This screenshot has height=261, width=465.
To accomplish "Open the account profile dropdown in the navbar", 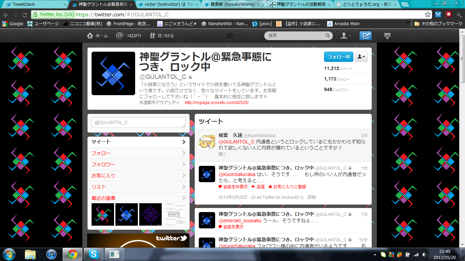I will pyautogui.click(x=346, y=36).
